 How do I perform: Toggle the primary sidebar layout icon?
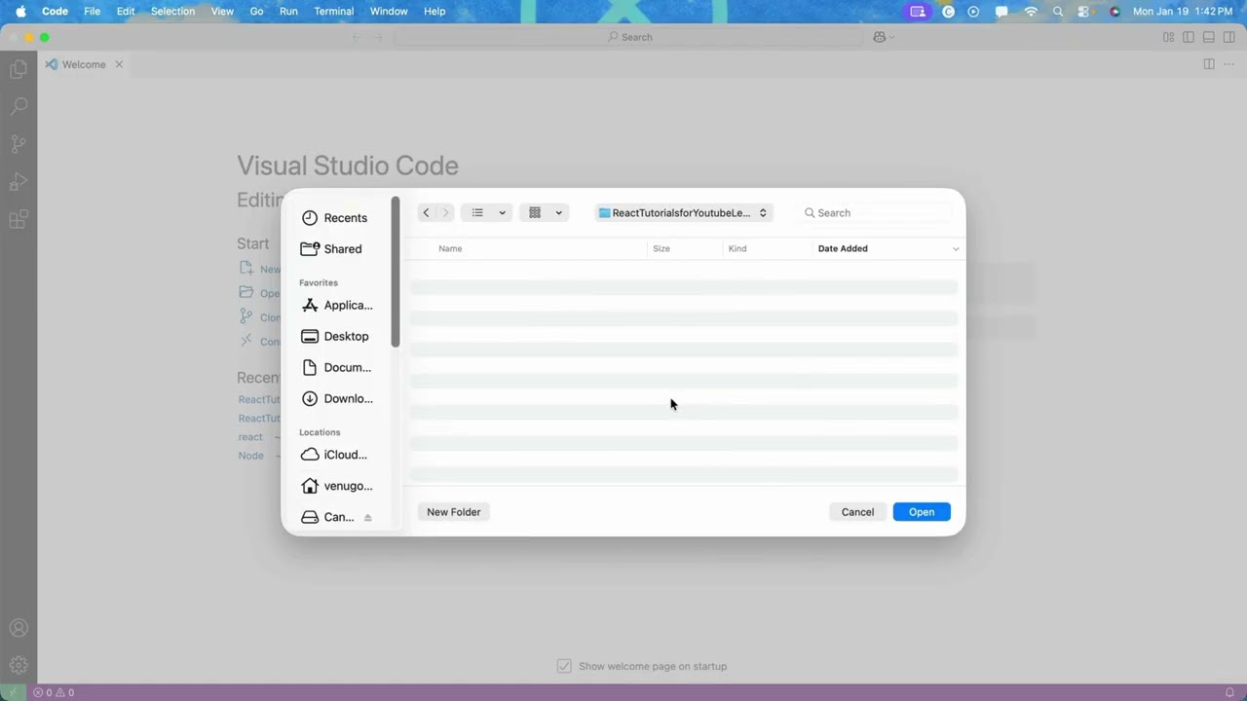click(1189, 37)
